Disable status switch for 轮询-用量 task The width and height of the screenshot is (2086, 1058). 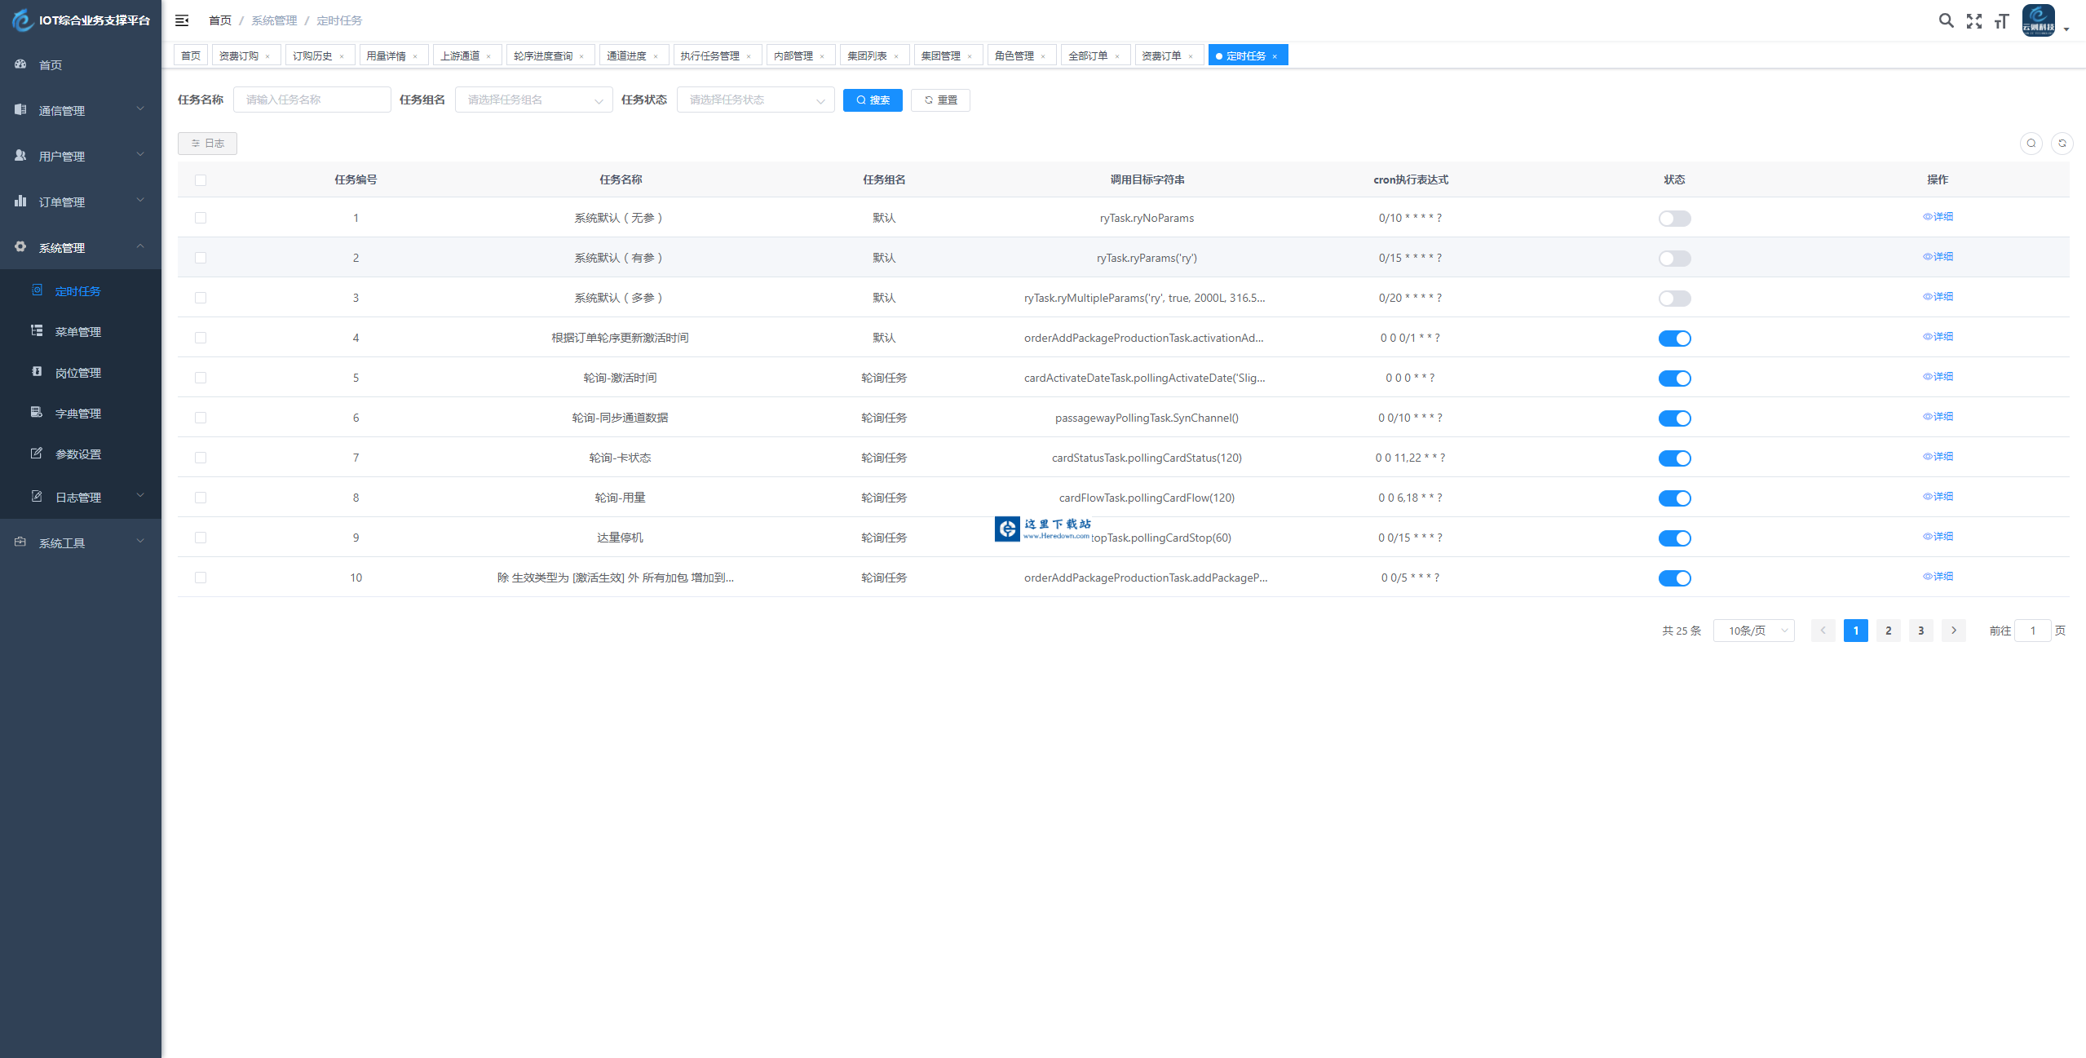point(1674,498)
